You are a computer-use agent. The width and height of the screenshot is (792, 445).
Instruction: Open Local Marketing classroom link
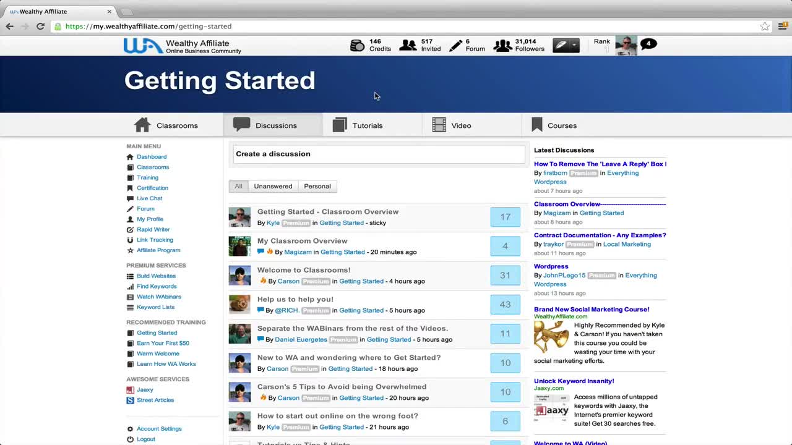click(627, 244)
